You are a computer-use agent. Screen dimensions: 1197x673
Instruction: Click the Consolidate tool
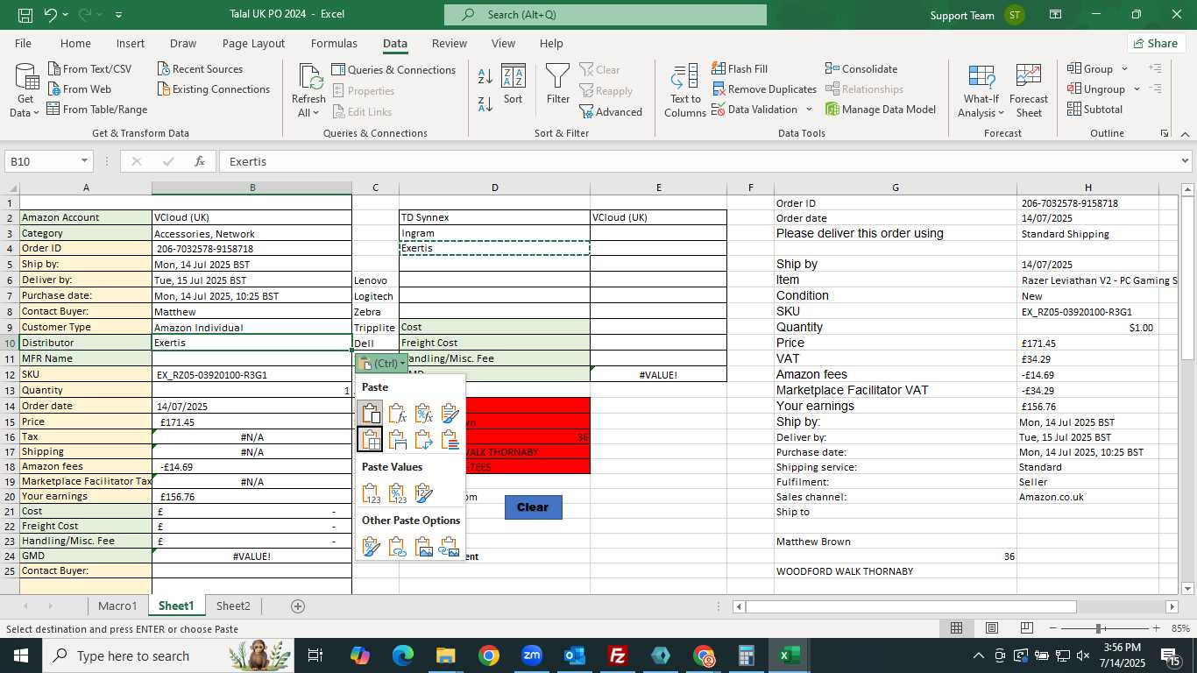(x=861, y=68)
